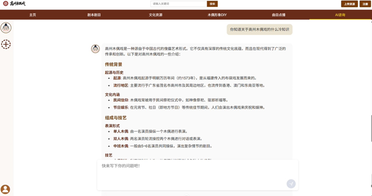
Task: Open the user profile icon at bottom left
Action: tap(6, 189)
